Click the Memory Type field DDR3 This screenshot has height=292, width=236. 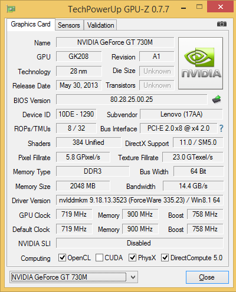tap(93, 171)
